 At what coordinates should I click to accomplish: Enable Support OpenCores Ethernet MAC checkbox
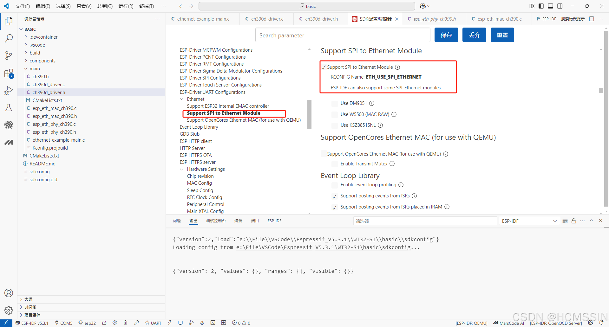click(324, 154)
